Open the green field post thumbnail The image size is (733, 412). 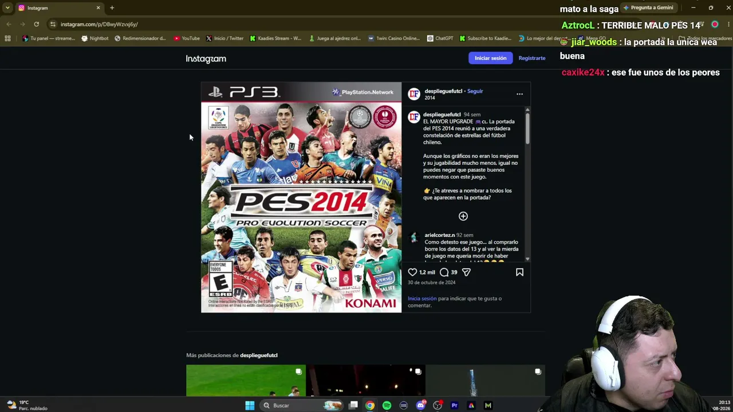tap(246, 381)
